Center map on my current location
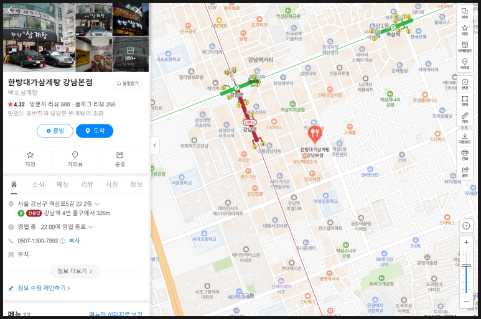Screen dimensions: 481x319 coord(466,226)
